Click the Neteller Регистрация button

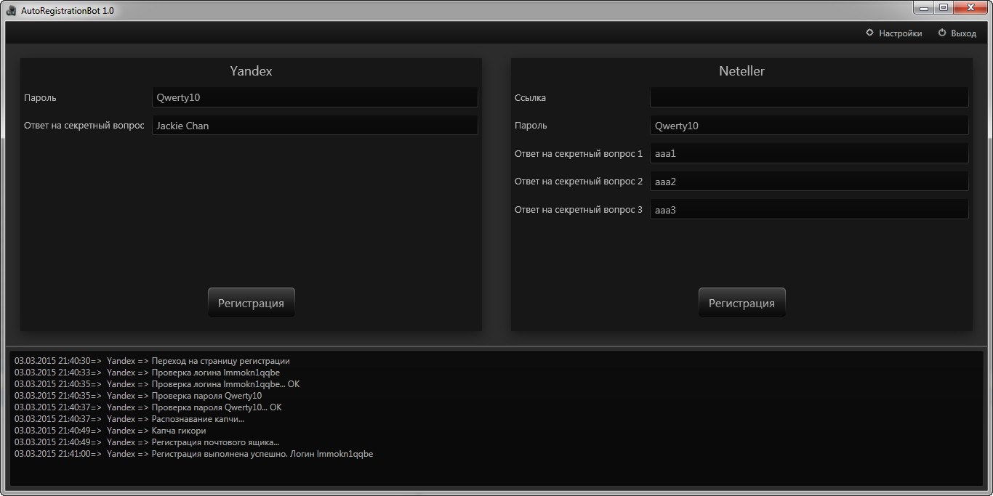(x=741, y=303)
